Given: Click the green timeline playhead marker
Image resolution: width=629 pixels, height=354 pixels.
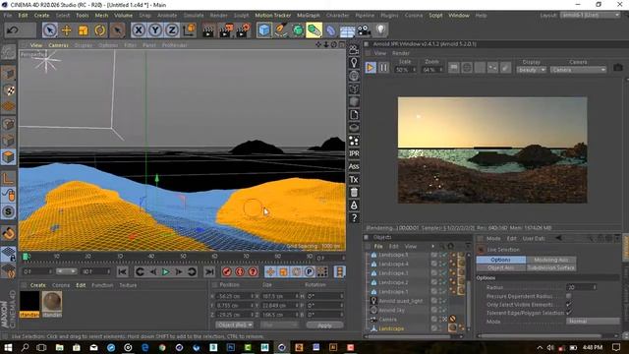Looking at the screenshot, I should (26, 256).
